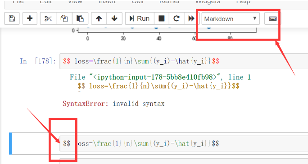Restart and run all fast-forward icon

coord(191,18)
